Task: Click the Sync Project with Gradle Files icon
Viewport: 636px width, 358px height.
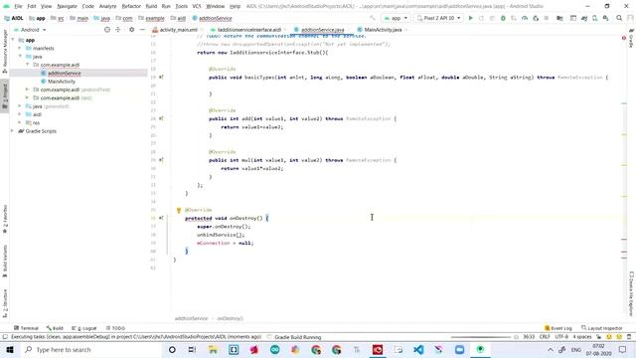Action: coord(584,18)
